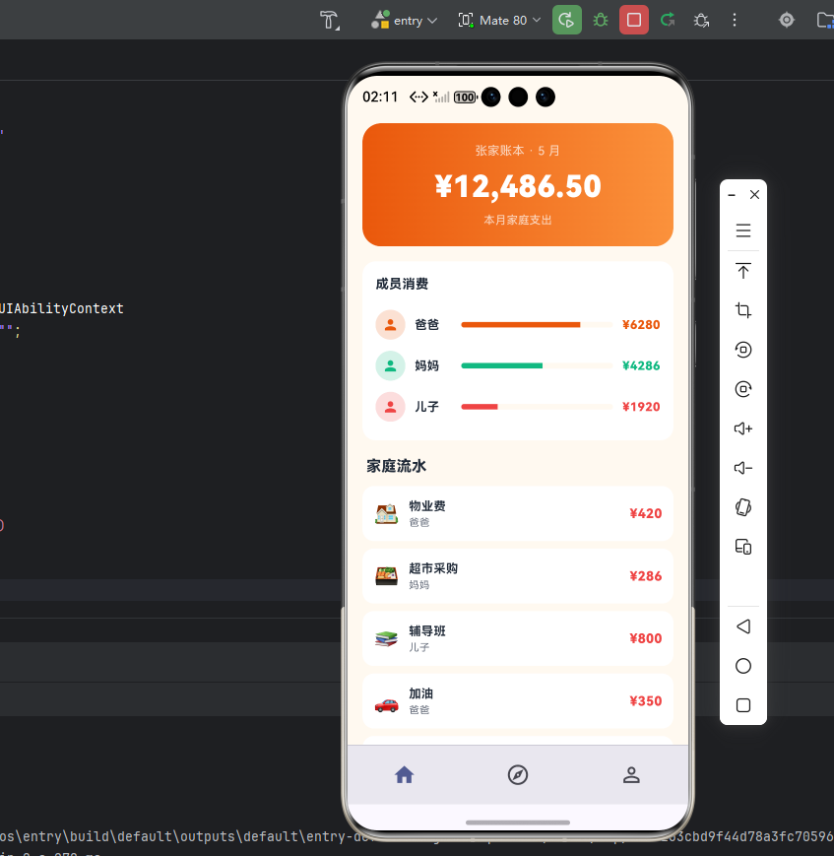Viewport: 834px width, 856px height.
Task: Click the hot reload arrow icon
Action: 668,21
